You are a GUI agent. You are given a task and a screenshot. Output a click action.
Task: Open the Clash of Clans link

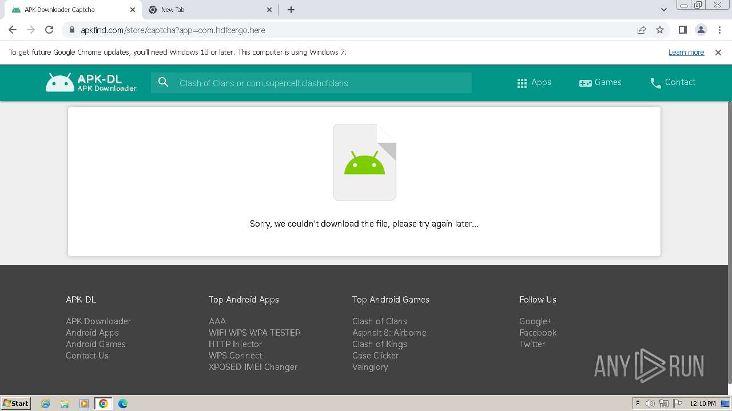[380, 321]
